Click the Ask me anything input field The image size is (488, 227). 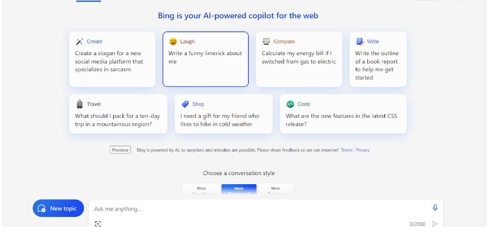(x=258, y=209)
